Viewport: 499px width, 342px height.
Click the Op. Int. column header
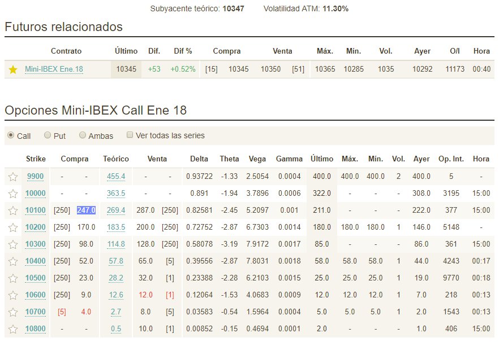click(x=451, y=159)
